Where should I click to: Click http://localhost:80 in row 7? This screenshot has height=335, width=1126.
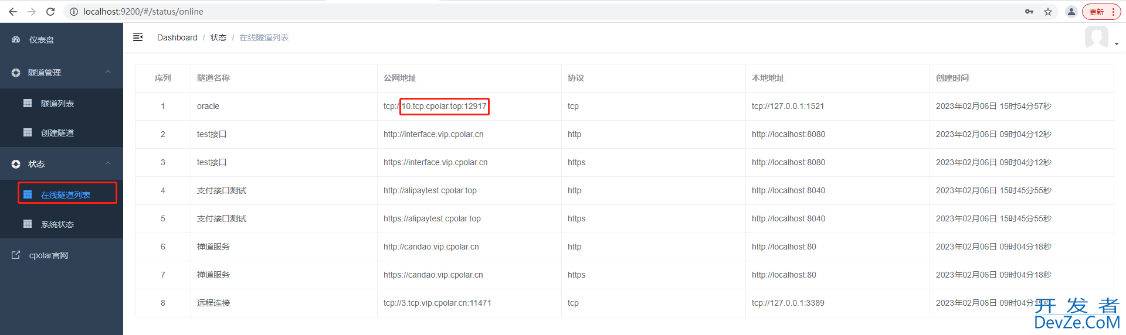(x=784, y=275)
